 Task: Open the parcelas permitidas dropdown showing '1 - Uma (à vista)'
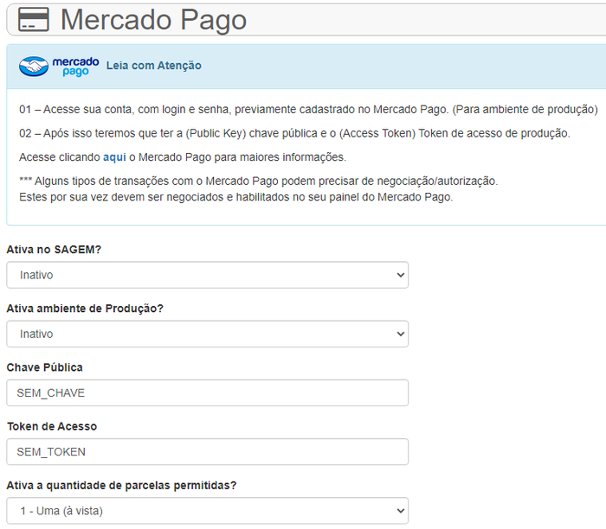pyautogui.click(x=208, y=511)
